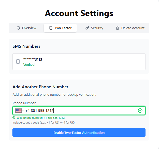Click the masked number ending in 3113
Image resolution: width=159 pixels, height=149 pixels.
coord(33,59)
